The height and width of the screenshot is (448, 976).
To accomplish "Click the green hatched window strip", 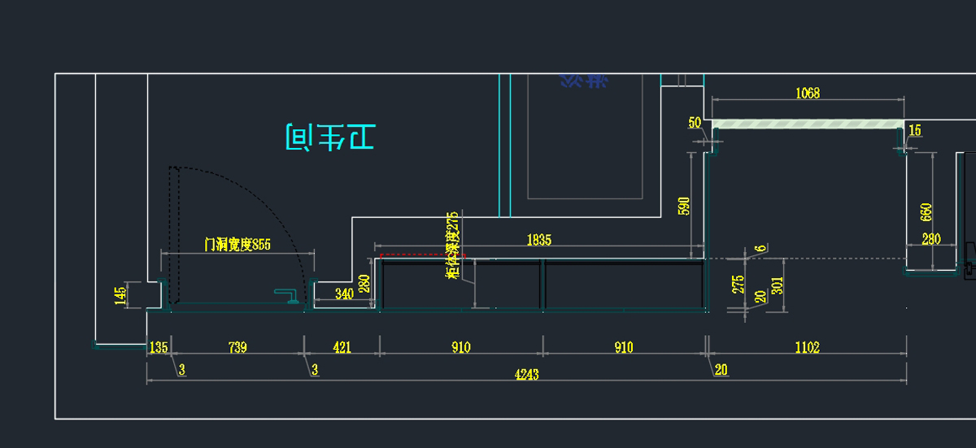I will 807,124.
